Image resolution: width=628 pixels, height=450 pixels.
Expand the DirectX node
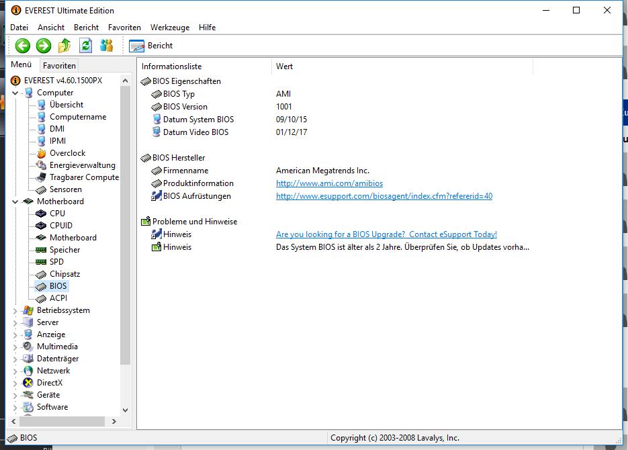point(15,383)
